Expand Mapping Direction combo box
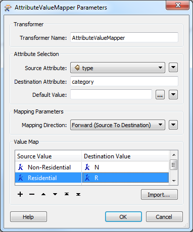Viewport: 193px width, 232px height. 118,125
